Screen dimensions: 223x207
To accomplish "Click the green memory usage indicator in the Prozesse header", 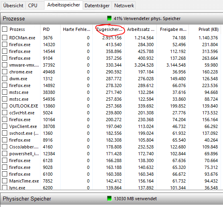I will tap(109, 18).
